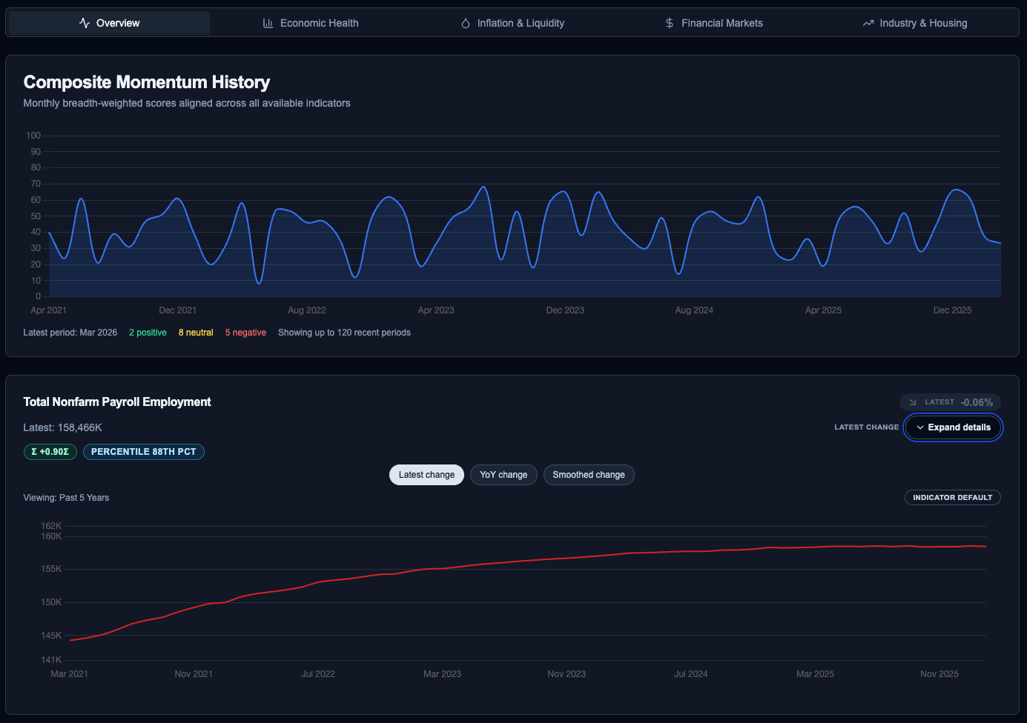Click the Total Nonfarm Payroll Employment title
The image size is (1027, 723).
click(117, 402)
